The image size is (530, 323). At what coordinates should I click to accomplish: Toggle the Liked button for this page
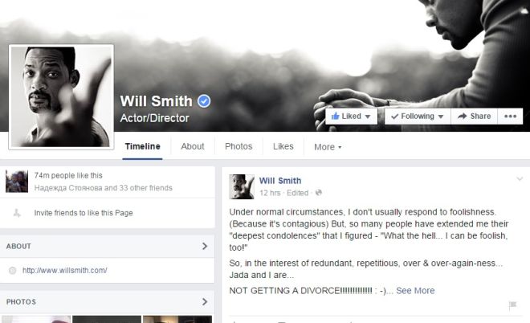351,117
